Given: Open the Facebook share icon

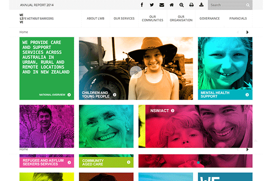Looking at the screenshot, I should click(141, 5).
